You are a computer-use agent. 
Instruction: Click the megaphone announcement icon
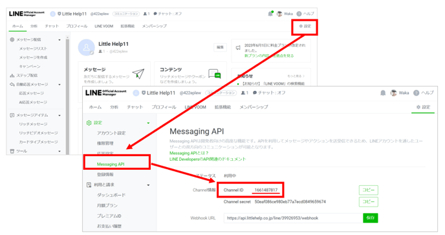[238, 48]
